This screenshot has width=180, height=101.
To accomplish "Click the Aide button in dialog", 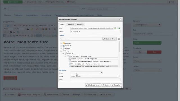I will point(106,85).
